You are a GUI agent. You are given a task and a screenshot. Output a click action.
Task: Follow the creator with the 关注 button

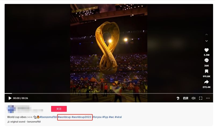tap(59, 109)
